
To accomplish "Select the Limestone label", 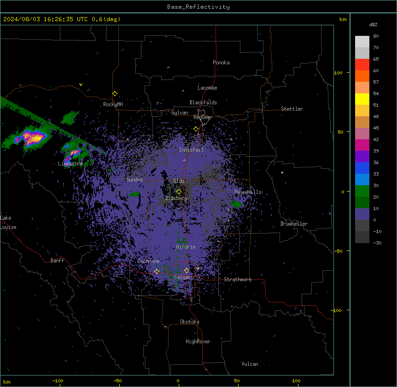I will [70, 164].
